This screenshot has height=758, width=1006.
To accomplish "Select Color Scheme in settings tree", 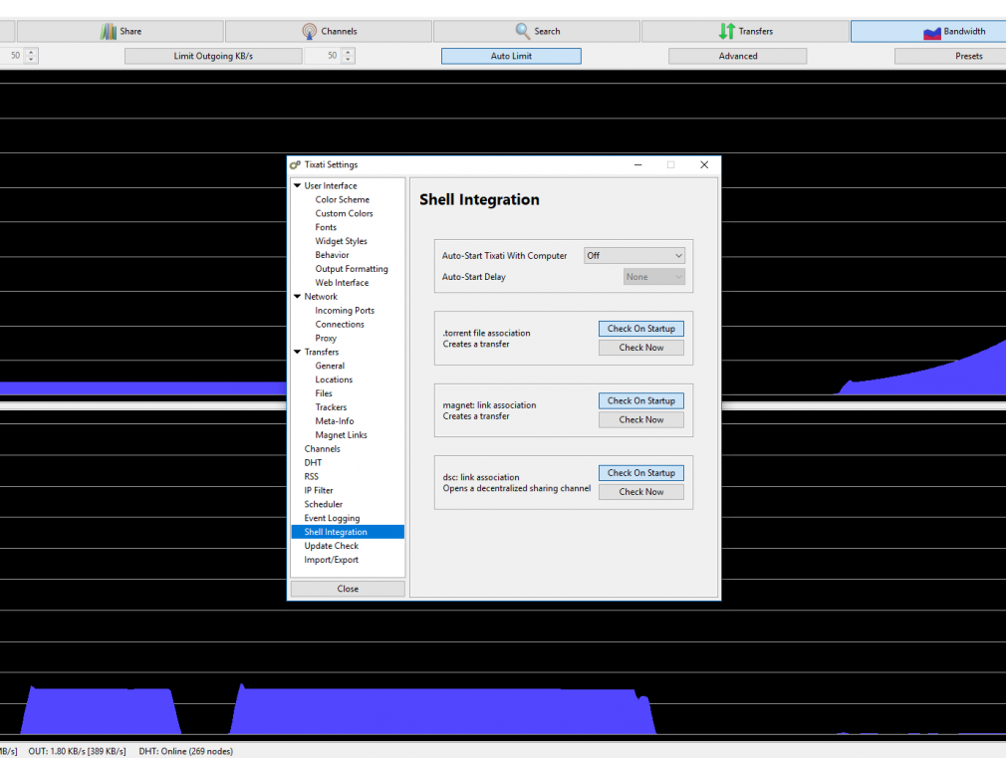I will pos(342,199).
